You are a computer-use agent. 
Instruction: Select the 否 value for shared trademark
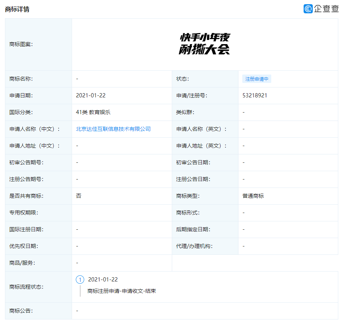(78, 196)
